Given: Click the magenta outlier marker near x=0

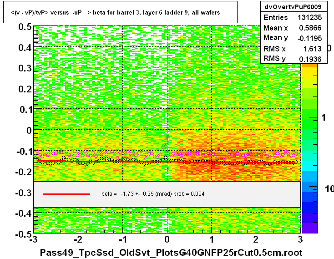Looking at the screenshot, I should coord(168,138).
